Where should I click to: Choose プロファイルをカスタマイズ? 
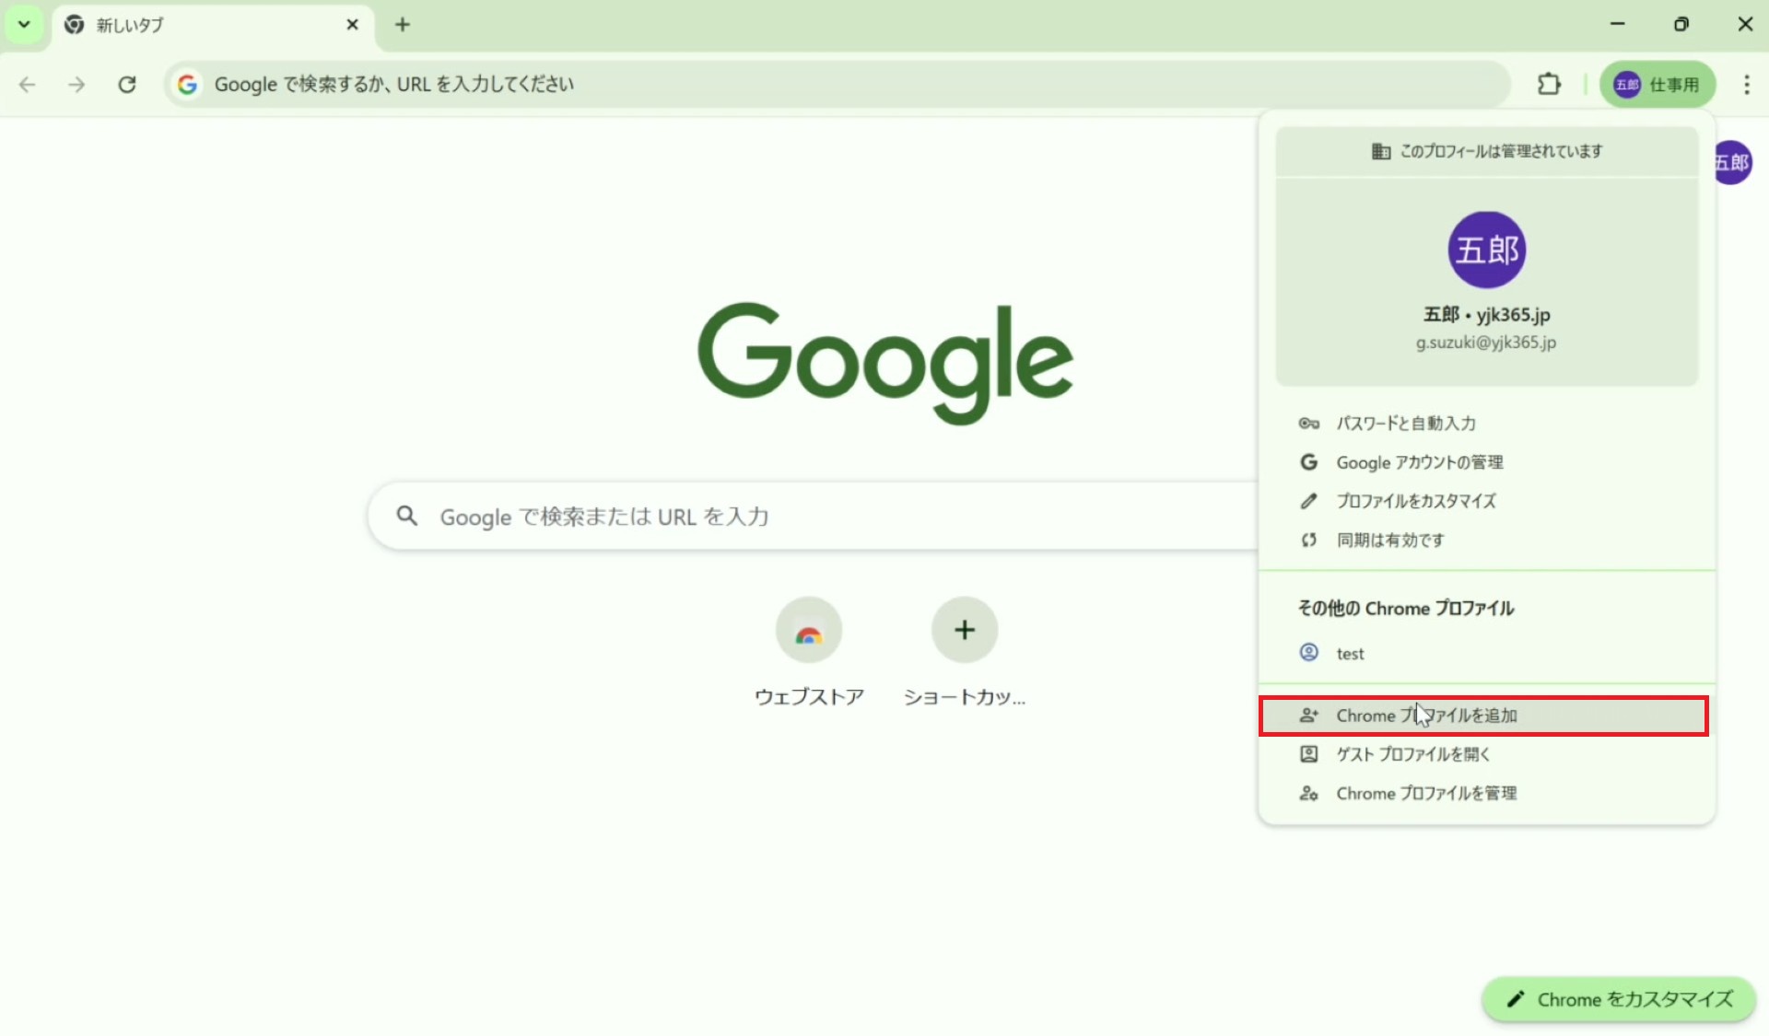[x=1415, y=501]
